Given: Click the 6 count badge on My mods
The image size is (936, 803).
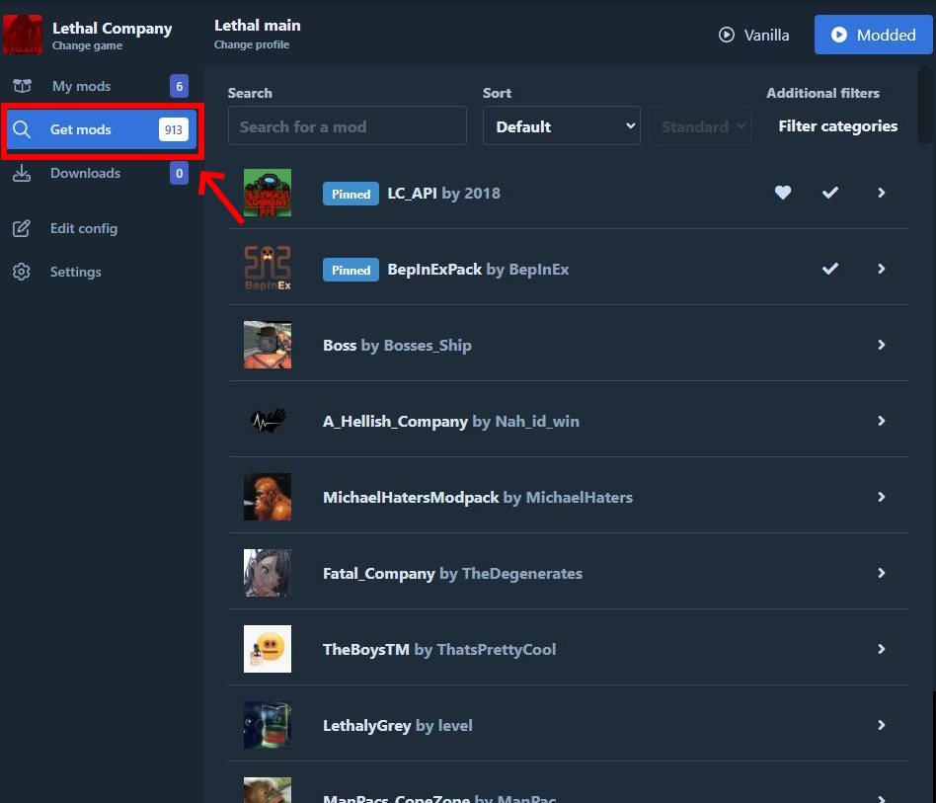Looking at the screenshot, I should pos(179,86).
